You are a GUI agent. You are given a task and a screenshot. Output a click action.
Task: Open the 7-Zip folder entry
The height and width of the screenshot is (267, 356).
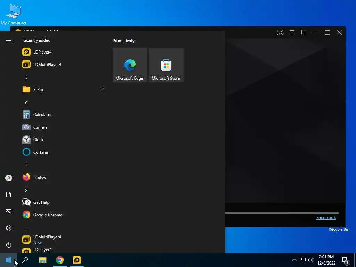(x=63, y=89)
